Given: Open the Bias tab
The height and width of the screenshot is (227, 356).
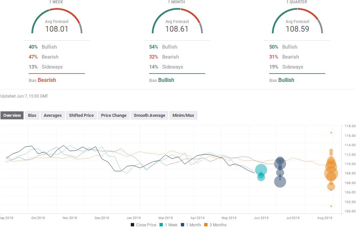Looking at the screenshot, I should coord(32,115).
